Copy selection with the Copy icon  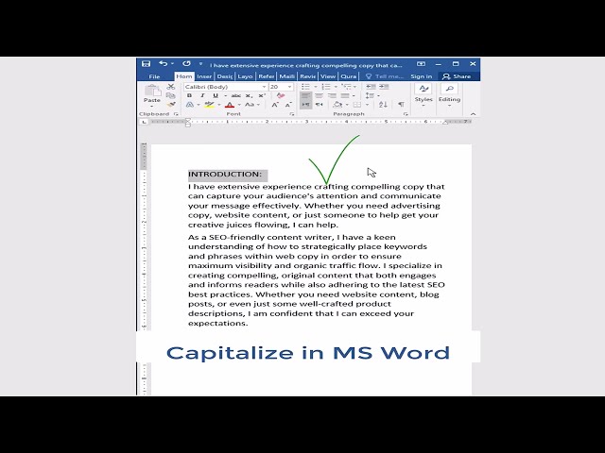[171, 95]
